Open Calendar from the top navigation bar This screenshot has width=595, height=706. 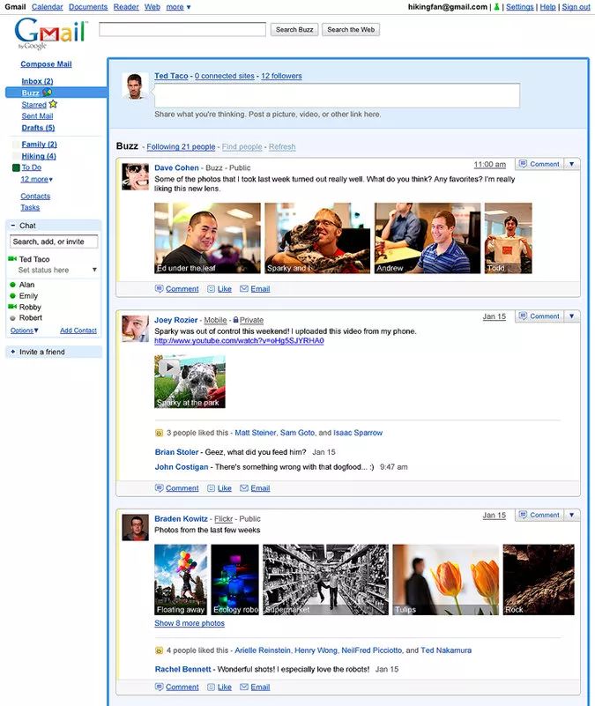47,7
